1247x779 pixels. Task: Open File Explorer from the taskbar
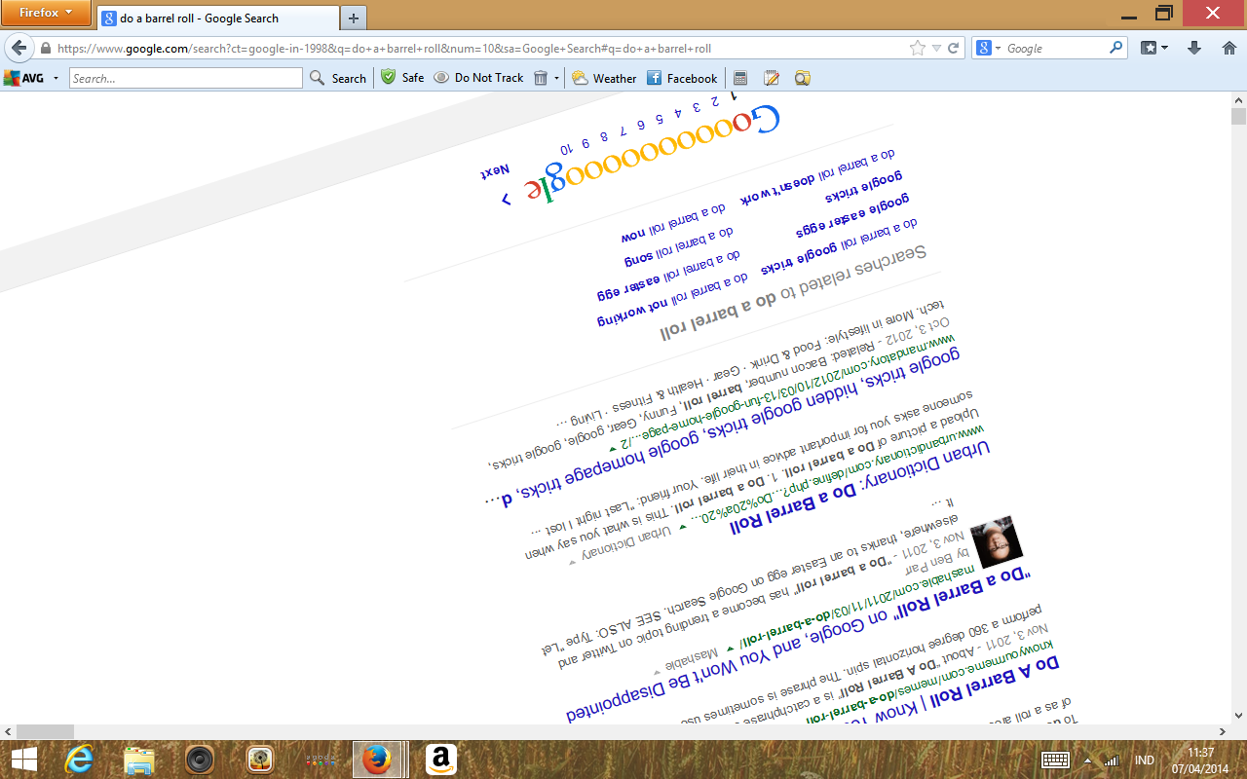pyautogui.click(x=139, y=760)
